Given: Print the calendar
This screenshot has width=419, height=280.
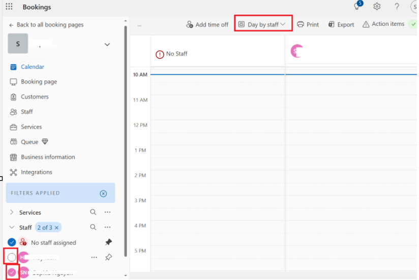Looking at the screenshot, I should tap(308, 24).
